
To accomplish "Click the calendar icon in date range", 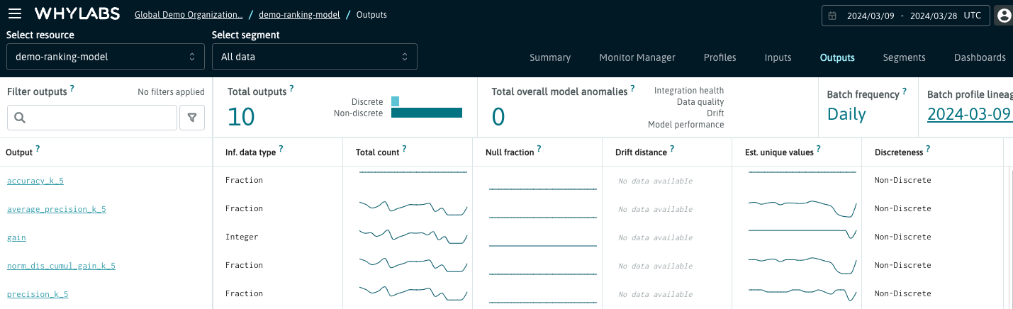I will coord(833,16).
